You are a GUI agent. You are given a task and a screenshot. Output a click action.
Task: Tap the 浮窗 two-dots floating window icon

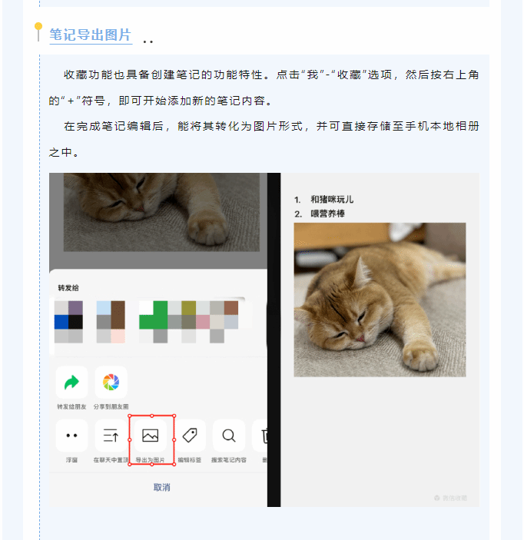coord(71,436)
